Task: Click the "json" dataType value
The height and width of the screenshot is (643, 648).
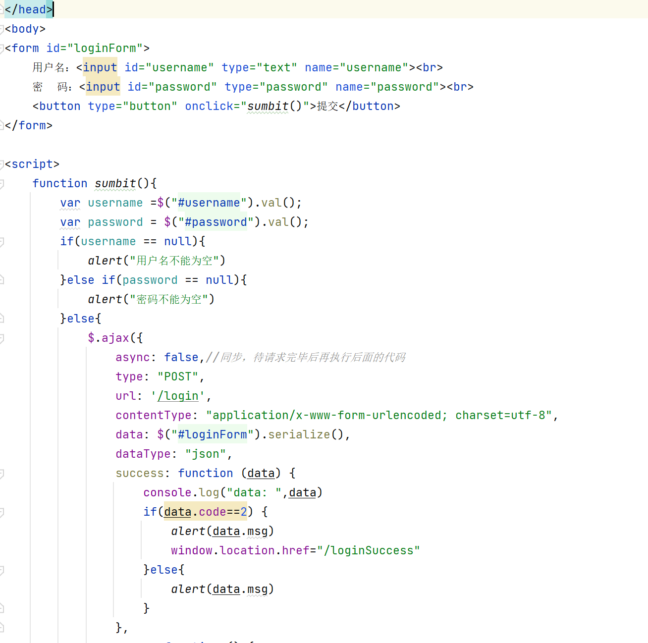Action: [206, 454]
